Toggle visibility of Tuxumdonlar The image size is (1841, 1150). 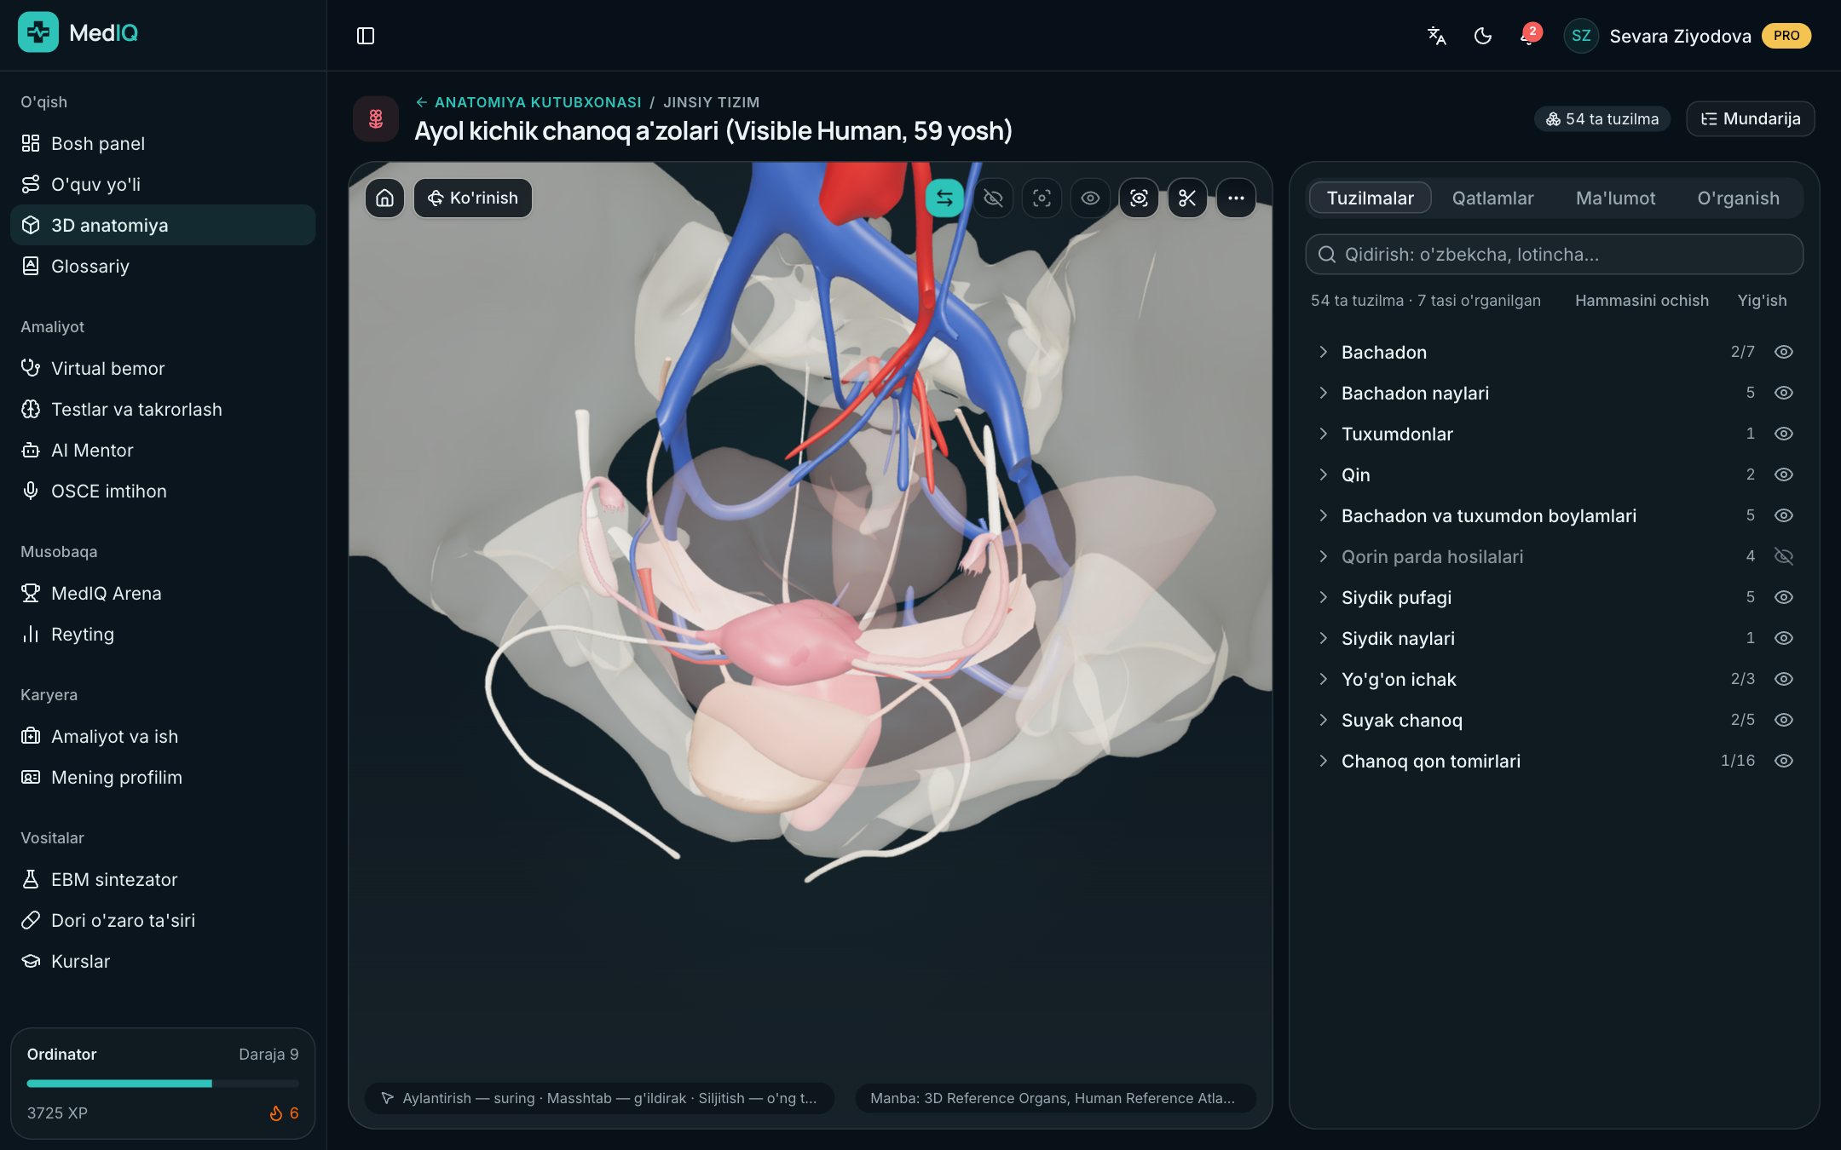1784,434
